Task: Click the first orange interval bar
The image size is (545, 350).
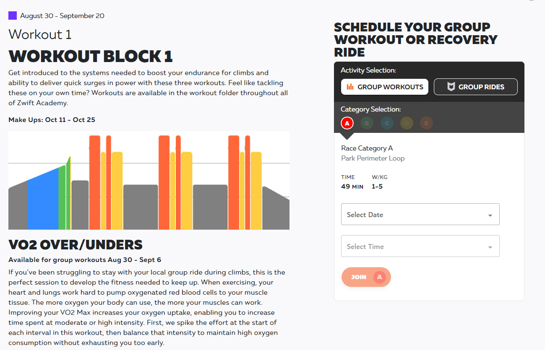Action: click(x=95, y=182)
